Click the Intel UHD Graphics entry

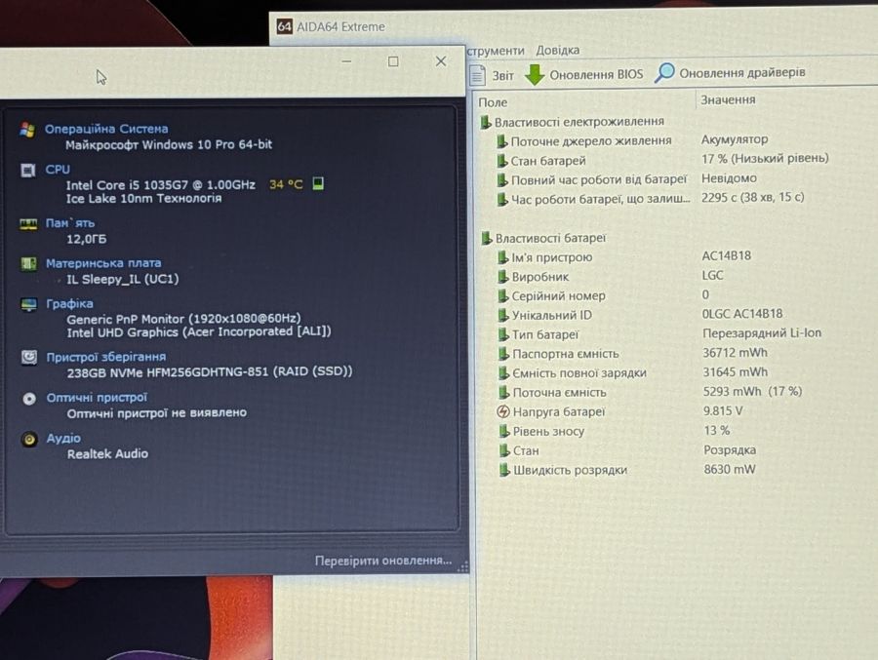click(199, 332)
